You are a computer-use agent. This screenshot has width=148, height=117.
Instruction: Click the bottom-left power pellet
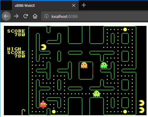click(54, 112)
